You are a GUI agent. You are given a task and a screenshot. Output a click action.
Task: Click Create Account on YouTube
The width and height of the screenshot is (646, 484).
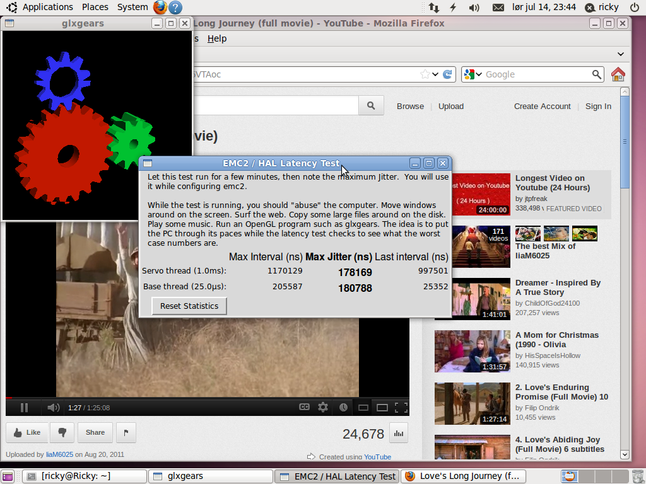pos(543,106)
